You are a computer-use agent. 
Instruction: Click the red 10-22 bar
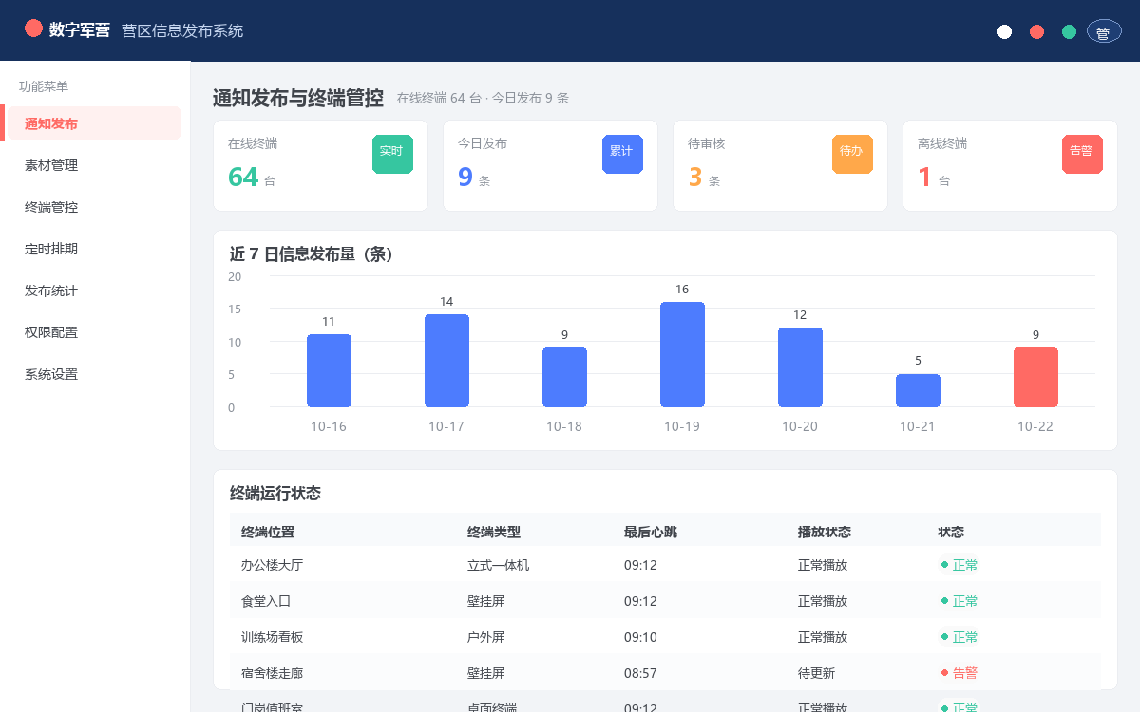coord(1035,377)
